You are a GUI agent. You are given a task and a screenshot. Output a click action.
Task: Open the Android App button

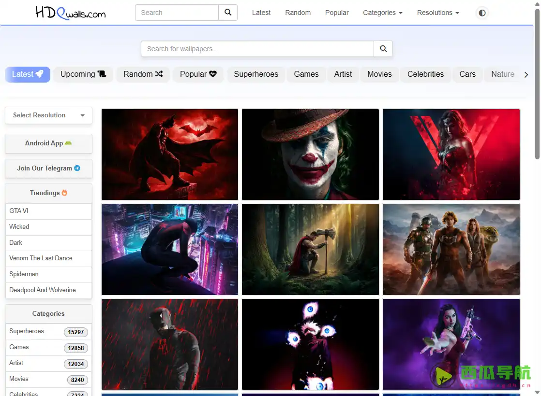pos(48,143)
